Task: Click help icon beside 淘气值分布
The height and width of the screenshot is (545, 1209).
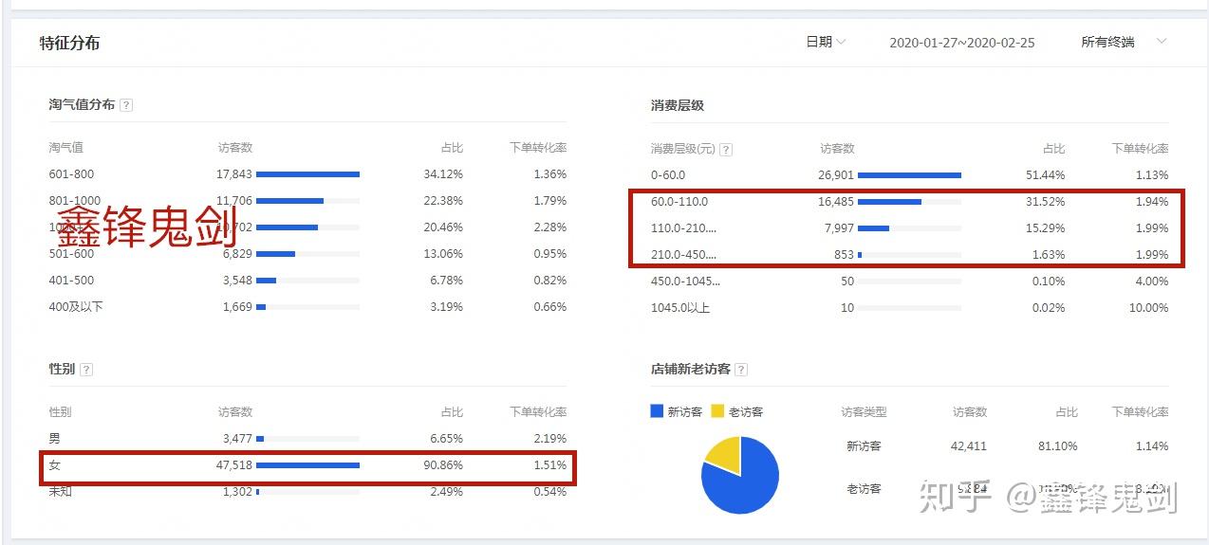Action: tap(126, 105)
